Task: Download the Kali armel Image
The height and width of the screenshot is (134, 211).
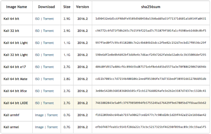Action: [39, 127]
